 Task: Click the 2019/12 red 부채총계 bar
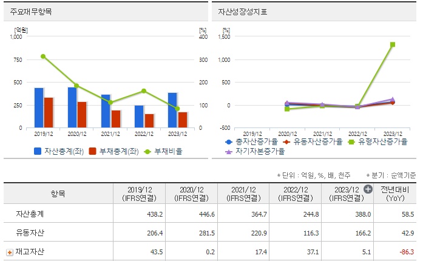49,112
